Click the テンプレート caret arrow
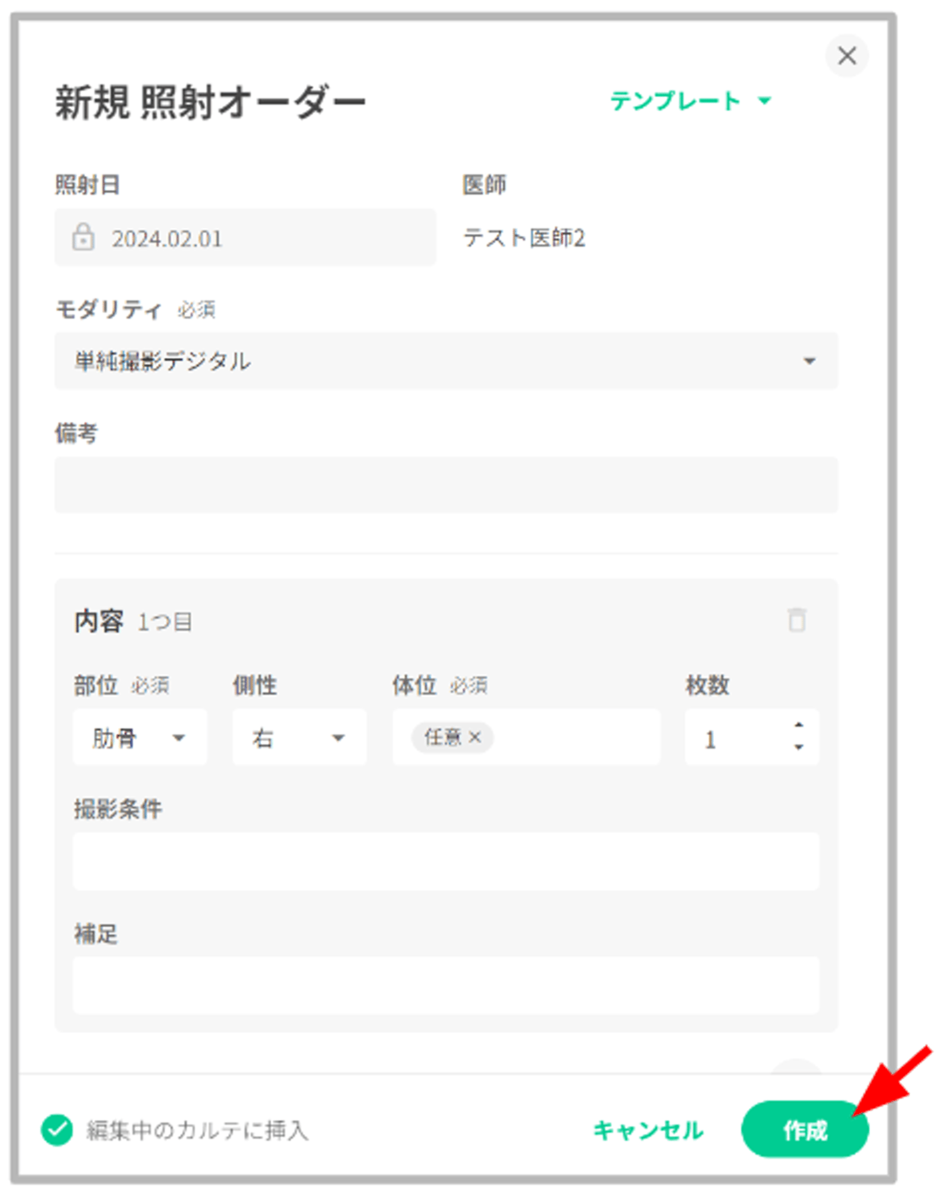941x1194 pixels. pyautogui.click(x=764, y=101)
